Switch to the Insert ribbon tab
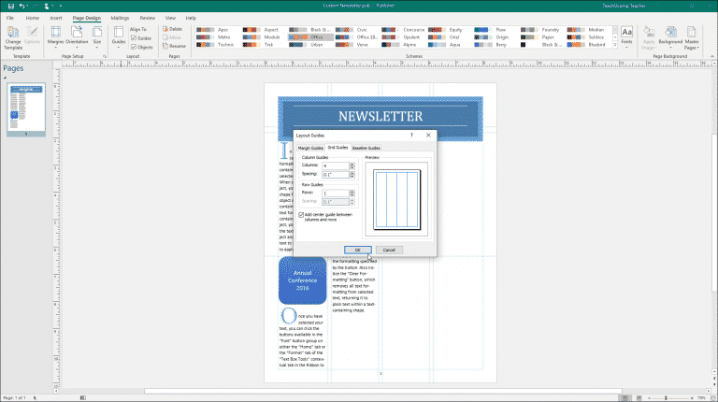This screenshot has height=402, width=718. 56,18
